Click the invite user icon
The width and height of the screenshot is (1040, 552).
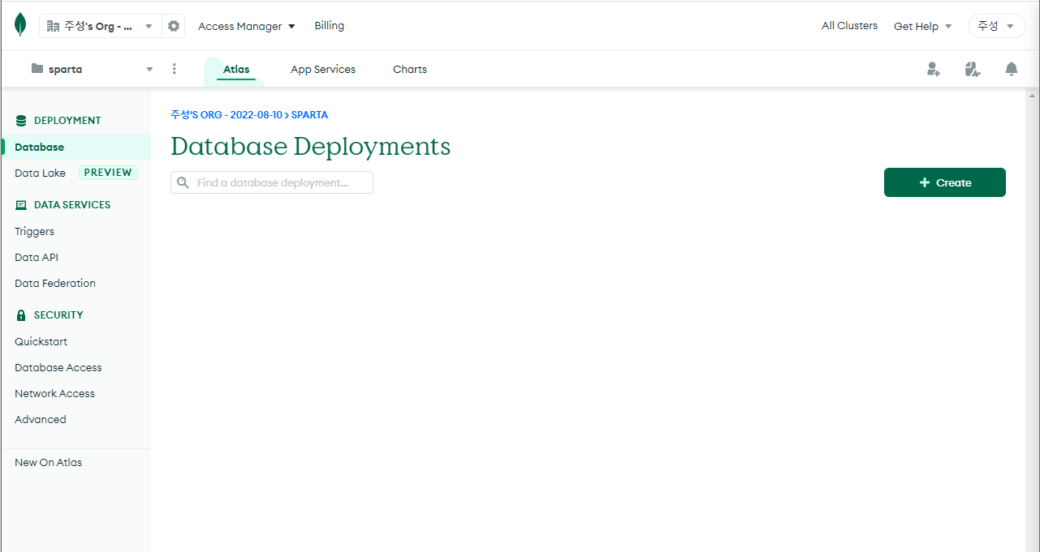(934, 69)
